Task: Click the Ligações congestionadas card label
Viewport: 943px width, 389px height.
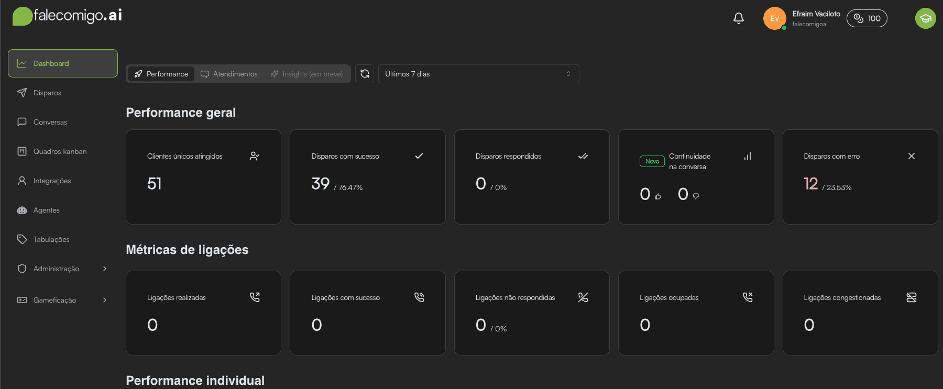Action: (x=842, y=297)
